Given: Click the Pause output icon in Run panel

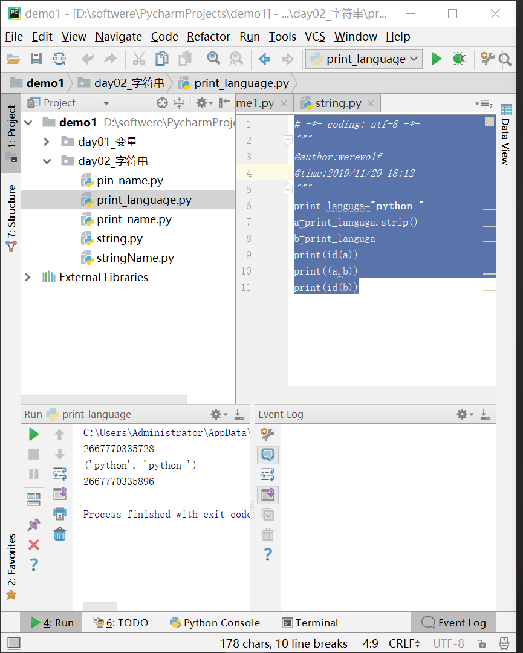Looking at the screenshot, I should pyautogui.click(x=34, y=474).
